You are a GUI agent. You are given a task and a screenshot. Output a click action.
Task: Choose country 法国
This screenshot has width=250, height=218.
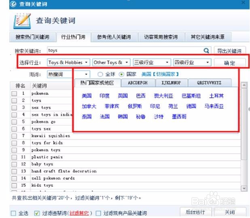105,117
